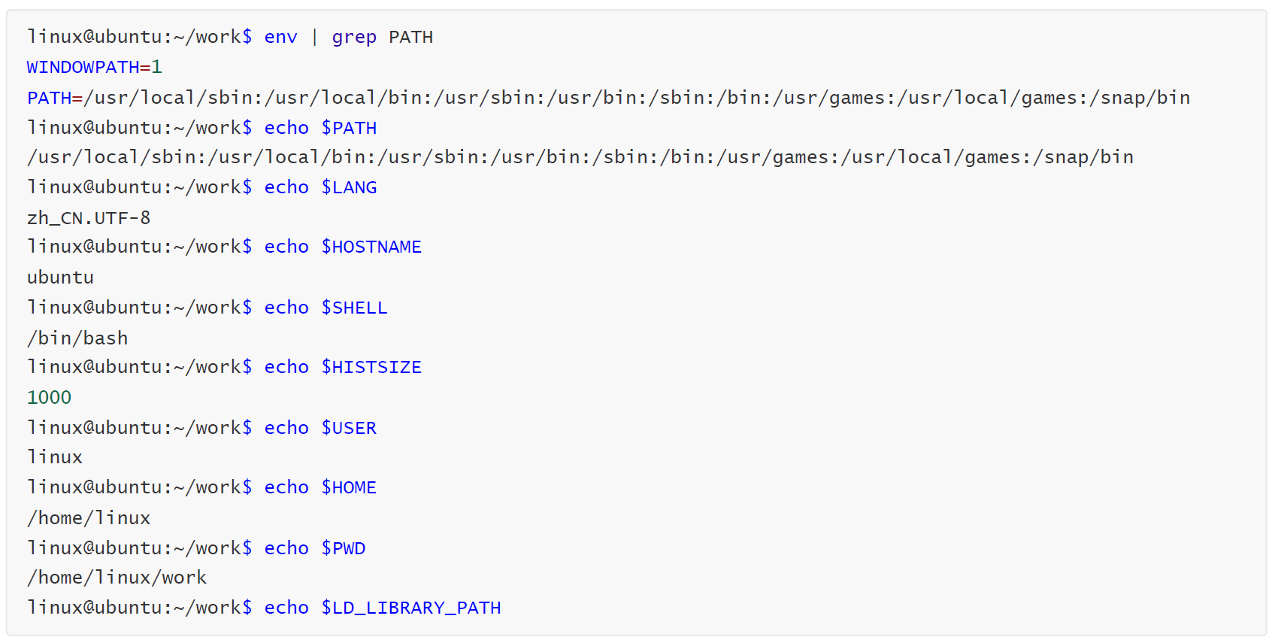Click the /home/linux output line
1272x643 pixels.
89,518
